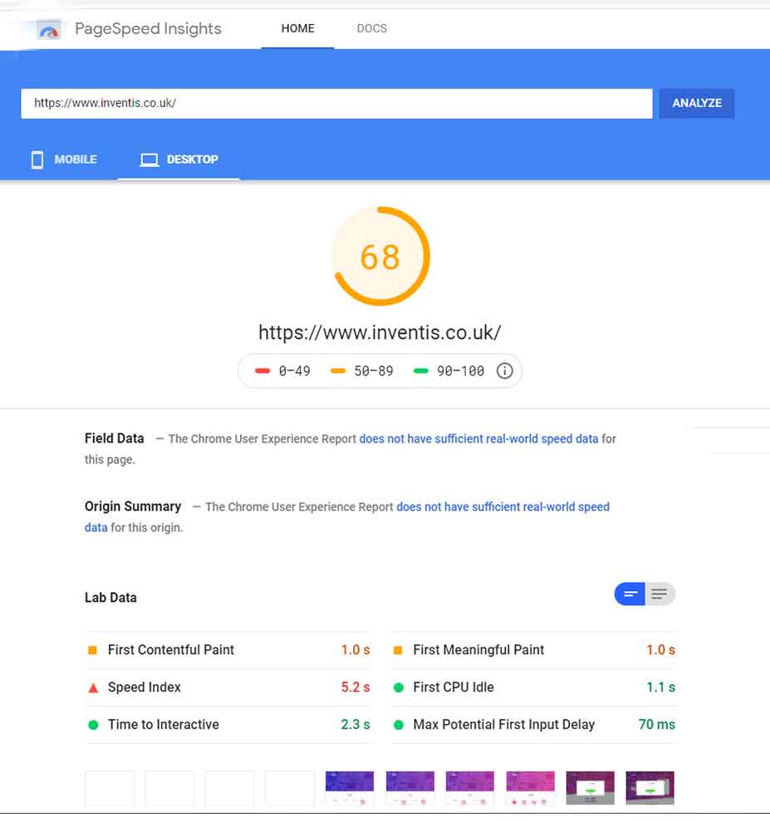
Task: Click the orange 50–89 legend swatch
Action: pos(338,371)
